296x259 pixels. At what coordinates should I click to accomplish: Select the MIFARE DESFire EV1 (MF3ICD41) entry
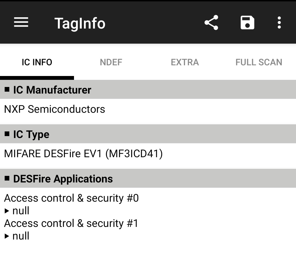pos(83,154)
